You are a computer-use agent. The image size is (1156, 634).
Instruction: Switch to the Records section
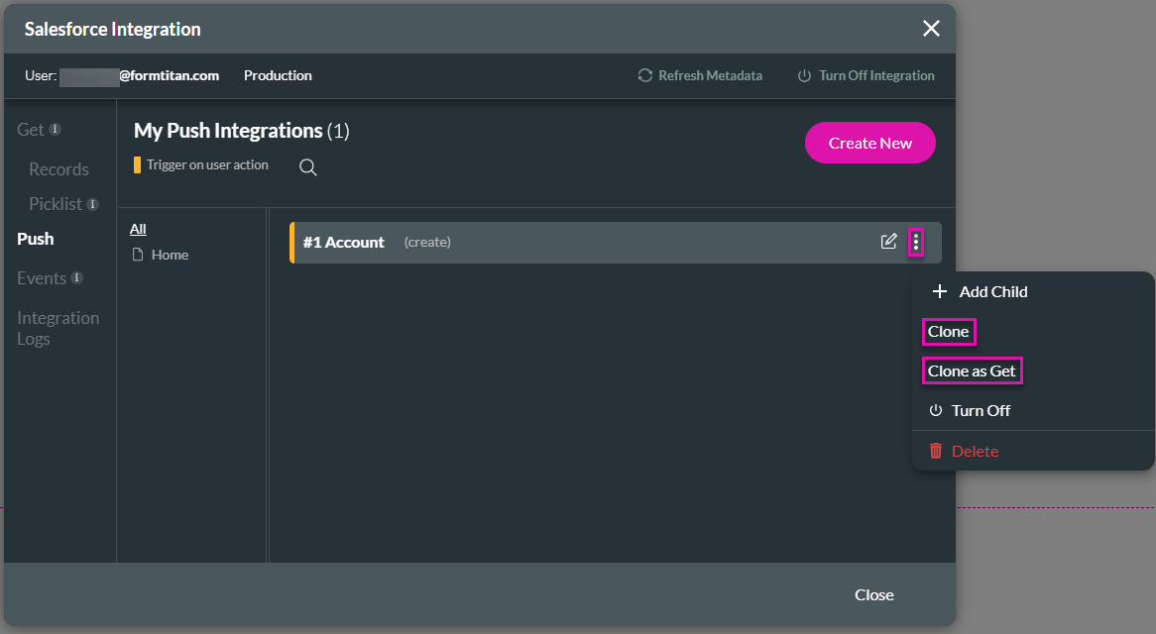pos(58,169)
